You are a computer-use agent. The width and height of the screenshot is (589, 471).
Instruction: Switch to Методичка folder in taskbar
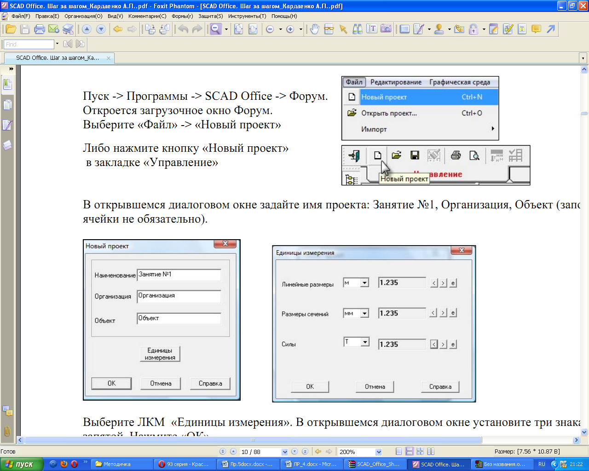point(121,464)
